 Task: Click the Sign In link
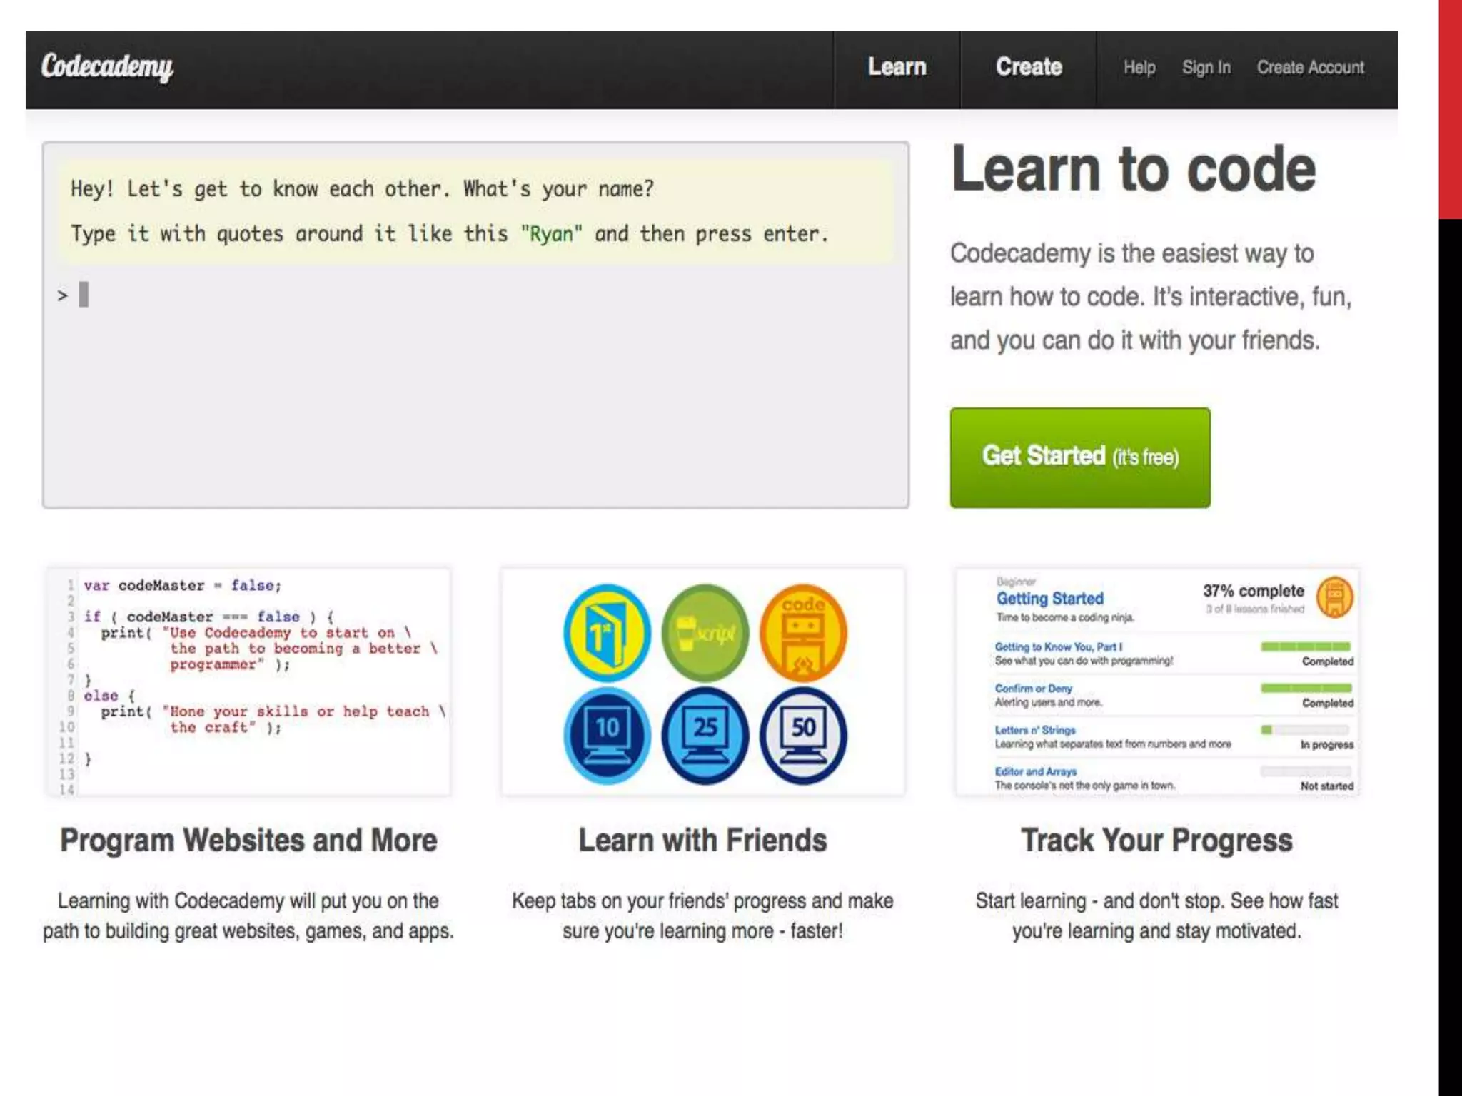[x=1206, y=68]
